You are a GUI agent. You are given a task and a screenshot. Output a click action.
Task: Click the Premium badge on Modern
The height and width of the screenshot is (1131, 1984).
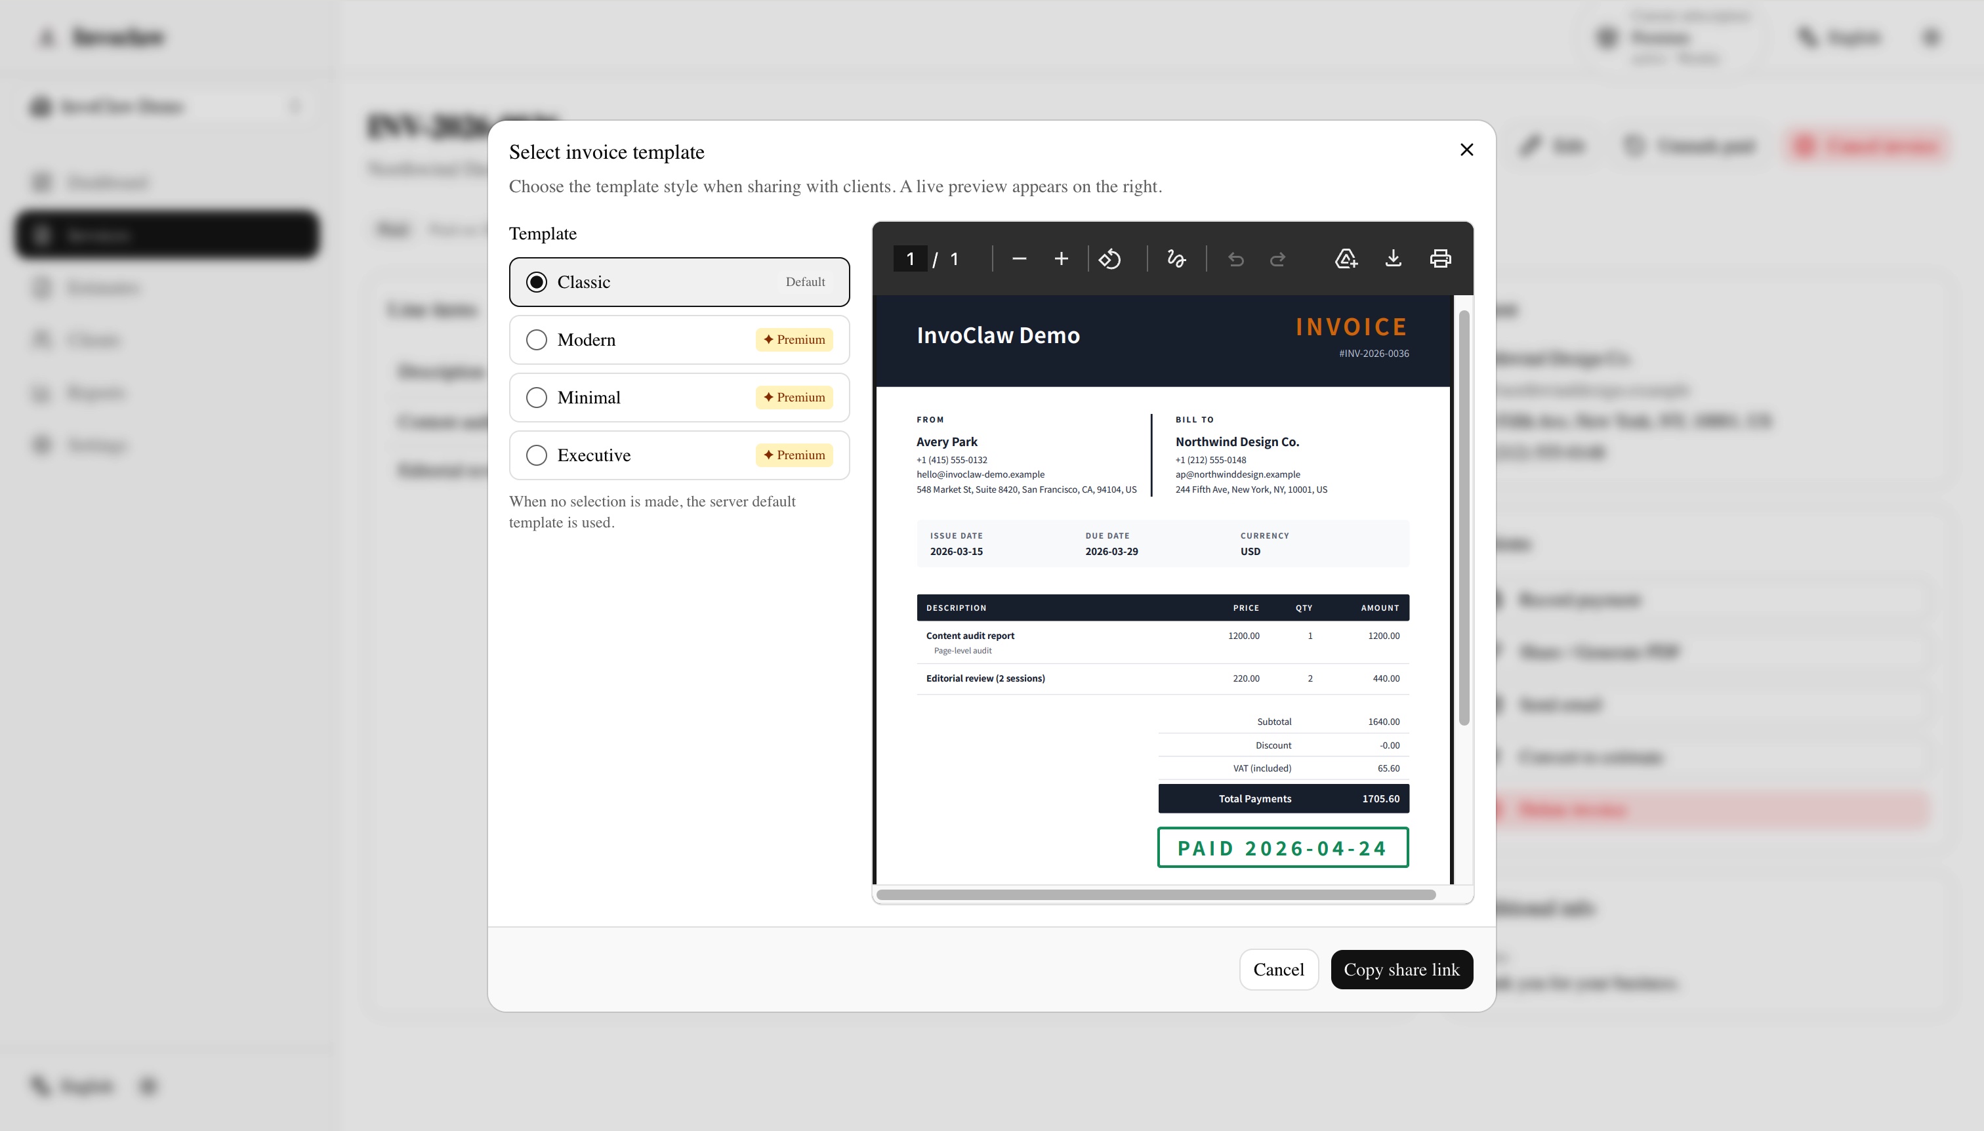pyautogui.click(x=794, y=339)
